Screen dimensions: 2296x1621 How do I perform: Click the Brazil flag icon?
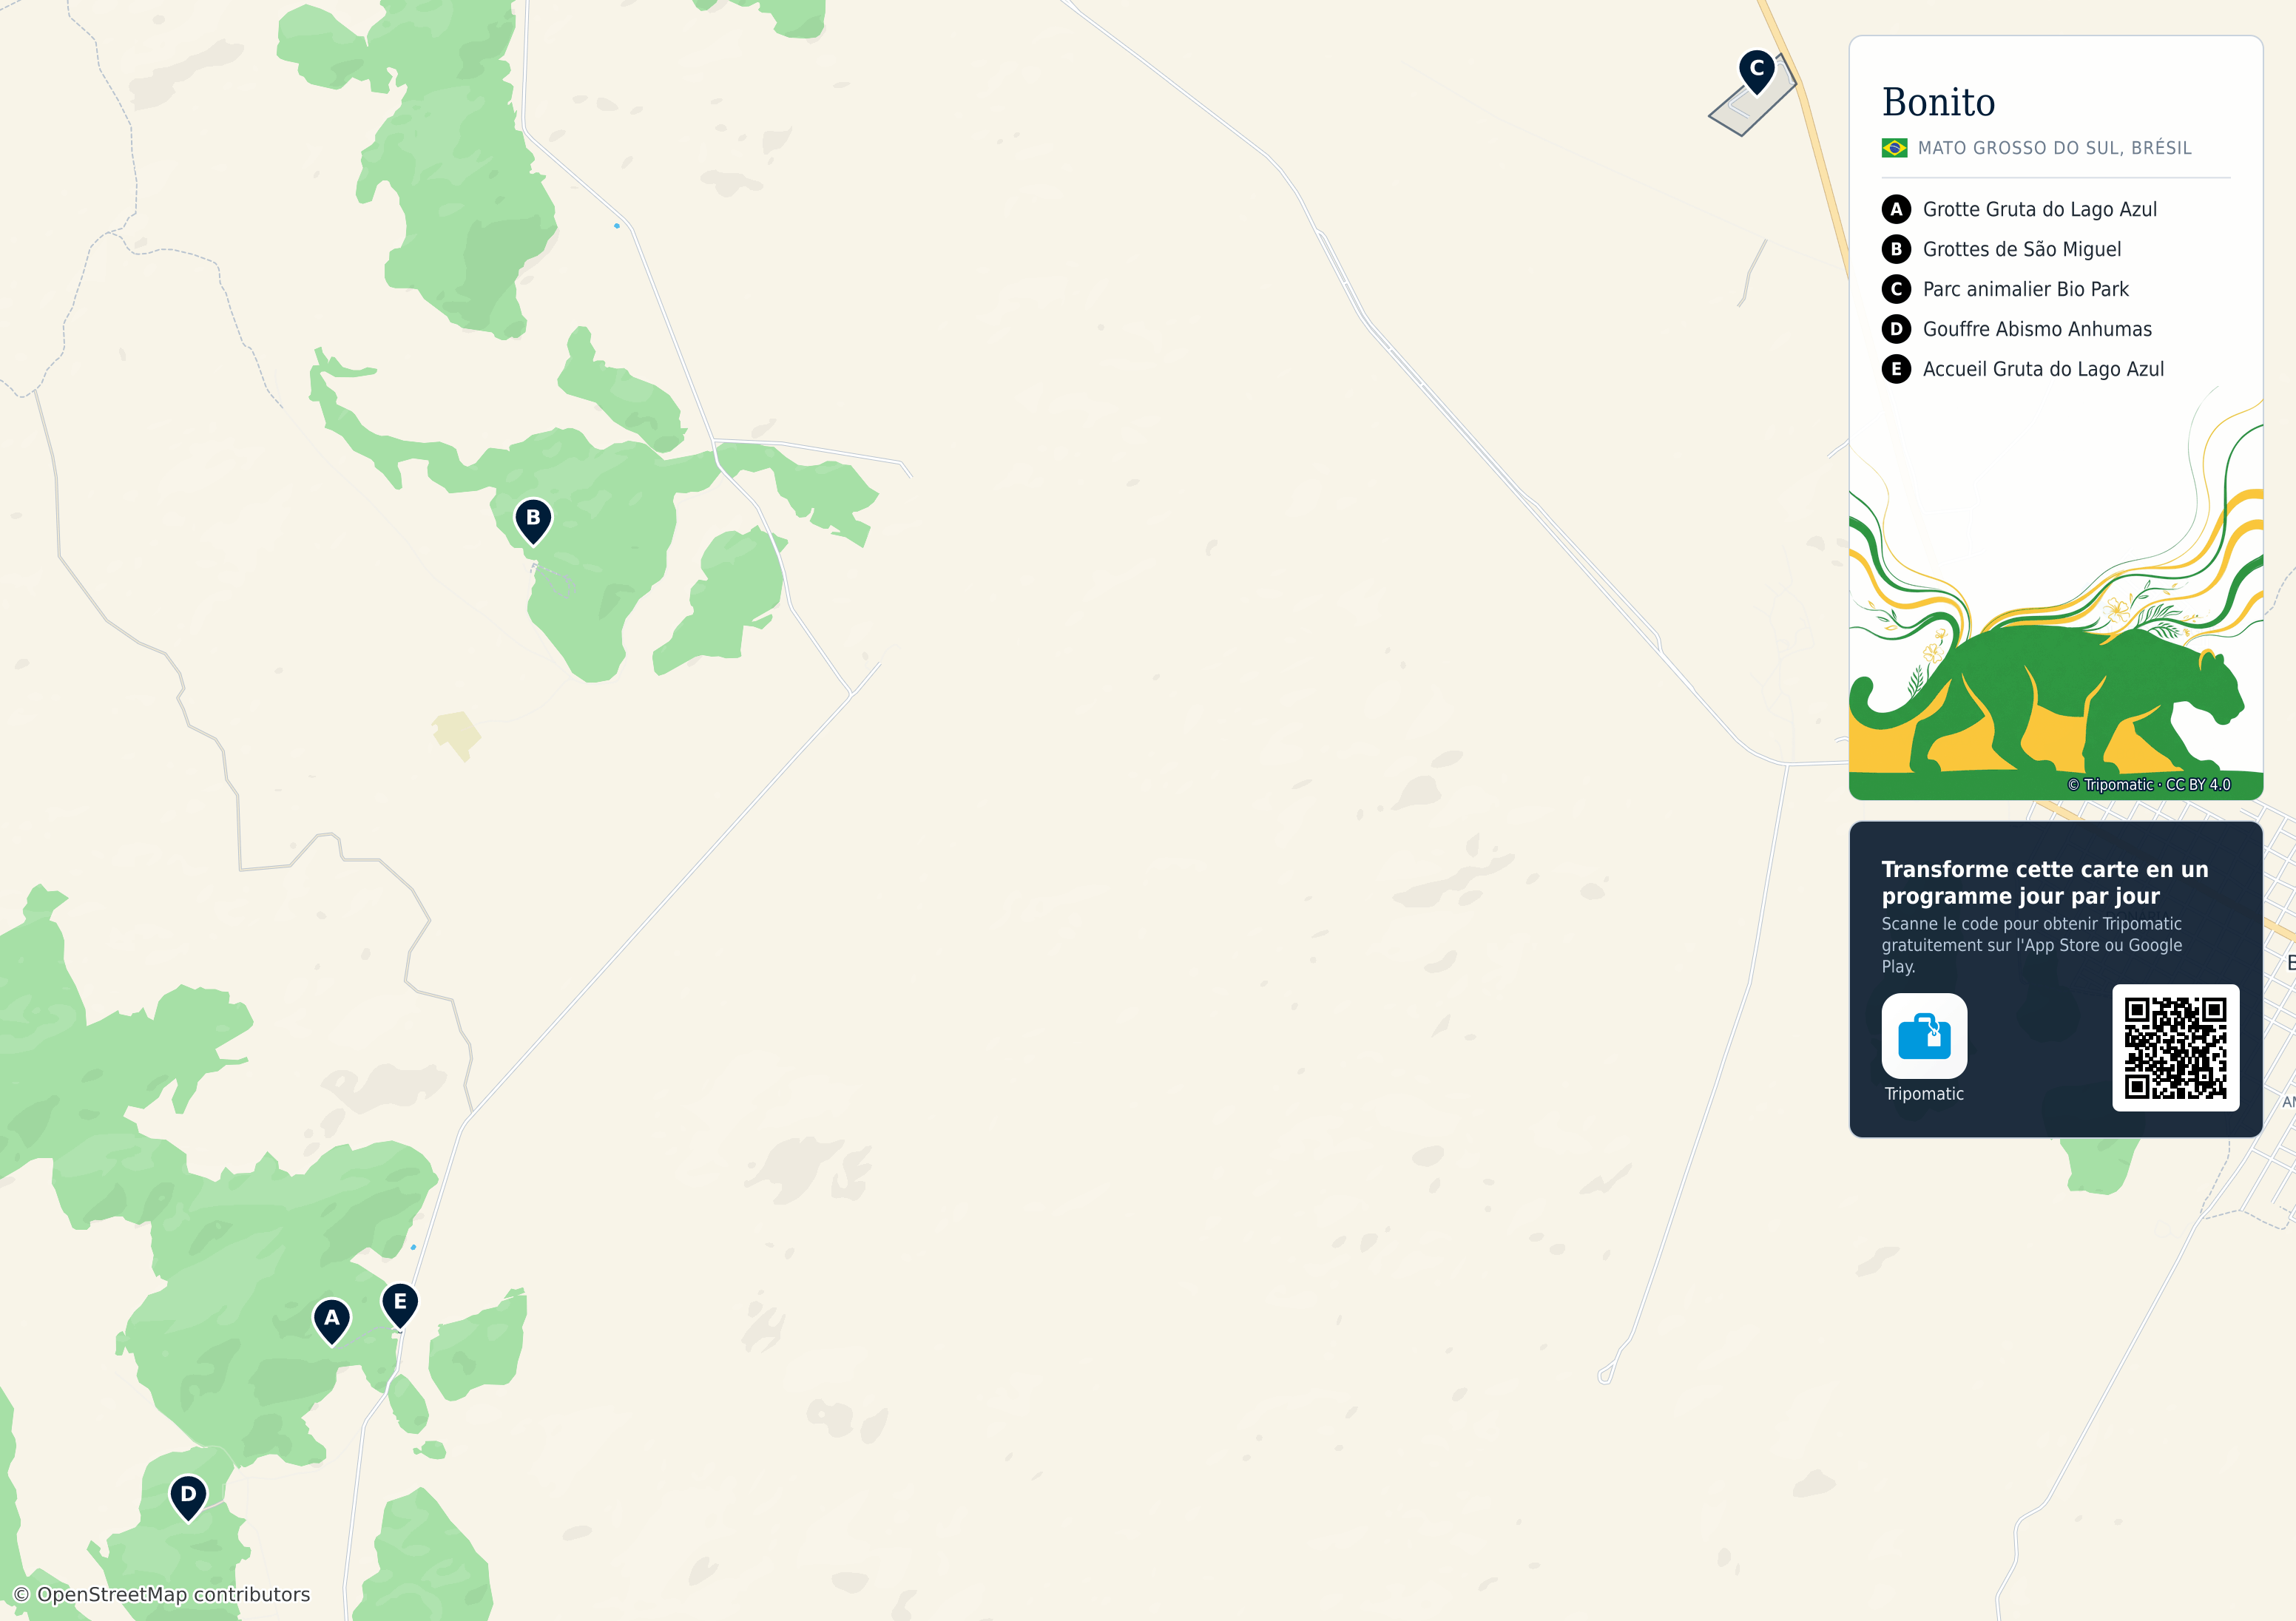(1894, 148)
